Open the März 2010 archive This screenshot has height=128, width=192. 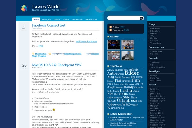pos(155,111)
